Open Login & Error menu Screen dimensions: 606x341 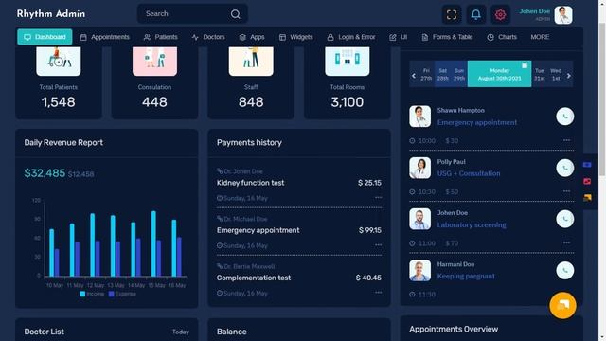(351, 37)
